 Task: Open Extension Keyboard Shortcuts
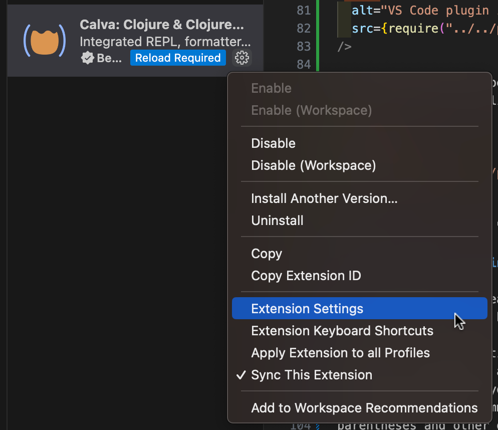coord(342,330)
